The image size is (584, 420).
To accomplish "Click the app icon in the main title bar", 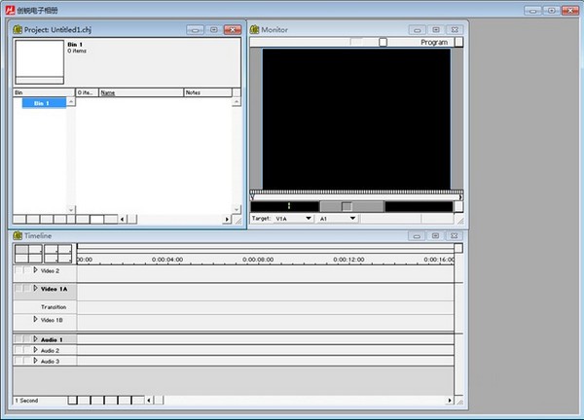I will click(x=8, y=9).
